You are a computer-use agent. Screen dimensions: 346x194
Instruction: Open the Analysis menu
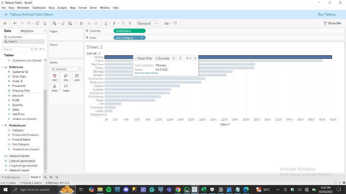coord(62,8)
